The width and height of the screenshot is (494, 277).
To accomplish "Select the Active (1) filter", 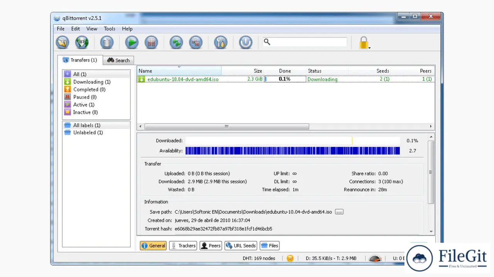I will tap(96, 105).
